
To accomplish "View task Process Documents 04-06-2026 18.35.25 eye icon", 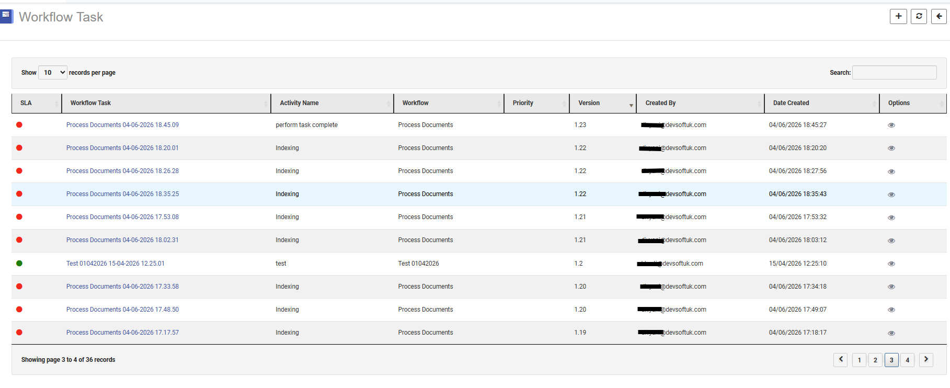I will 891,195.
